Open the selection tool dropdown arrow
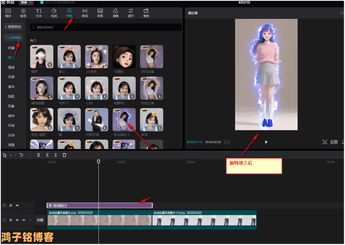The width and height of the screenshot is (345, 245). tap(11, 155)
